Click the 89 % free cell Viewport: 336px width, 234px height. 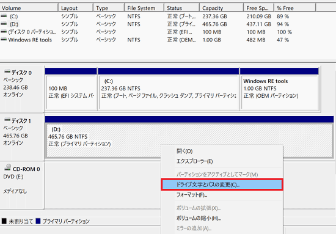283,16
